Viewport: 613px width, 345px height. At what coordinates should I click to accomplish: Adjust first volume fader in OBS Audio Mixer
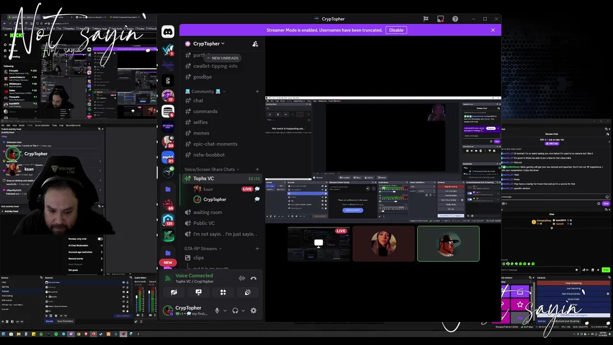[x=136, y=297]
